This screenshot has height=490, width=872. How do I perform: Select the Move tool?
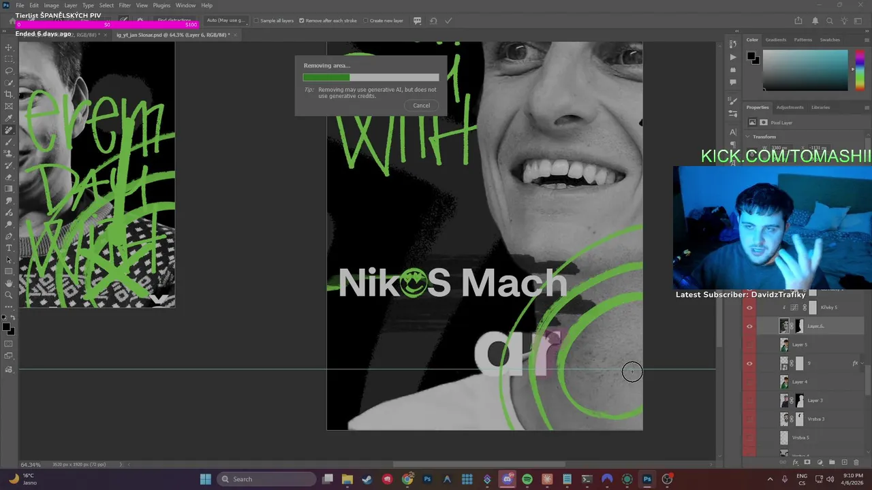pos(9,47)
